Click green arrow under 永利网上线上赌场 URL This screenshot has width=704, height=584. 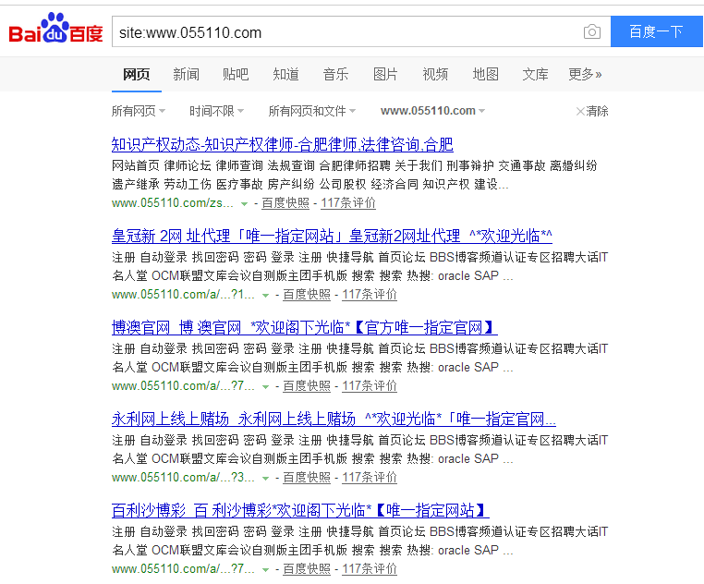(266, 478)
